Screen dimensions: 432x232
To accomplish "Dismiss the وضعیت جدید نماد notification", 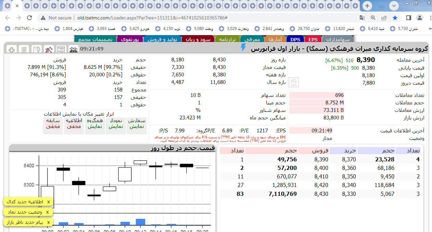I will [x=47, y=212].
